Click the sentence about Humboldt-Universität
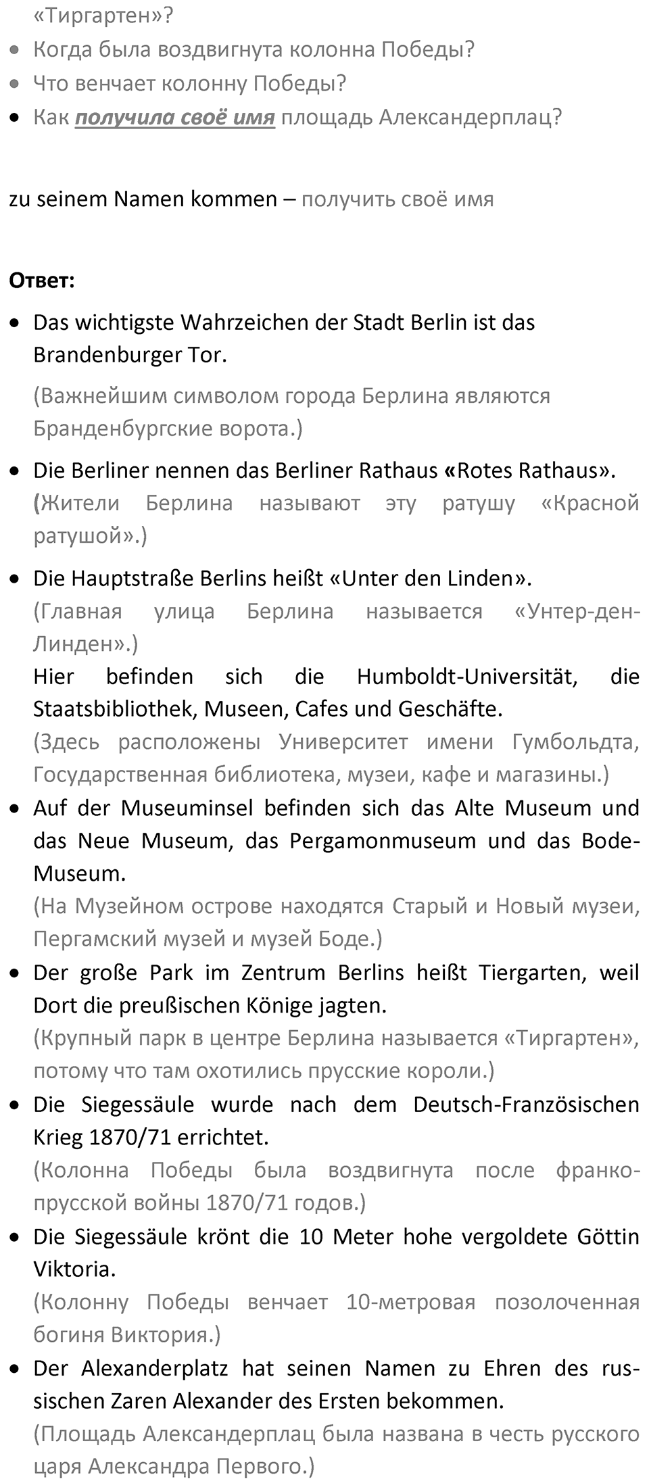 (336, 693)
